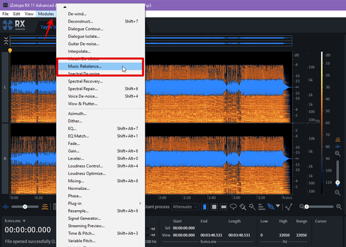Open Leveler module
The width and height of the screenshot is (346, 247).
101,159
